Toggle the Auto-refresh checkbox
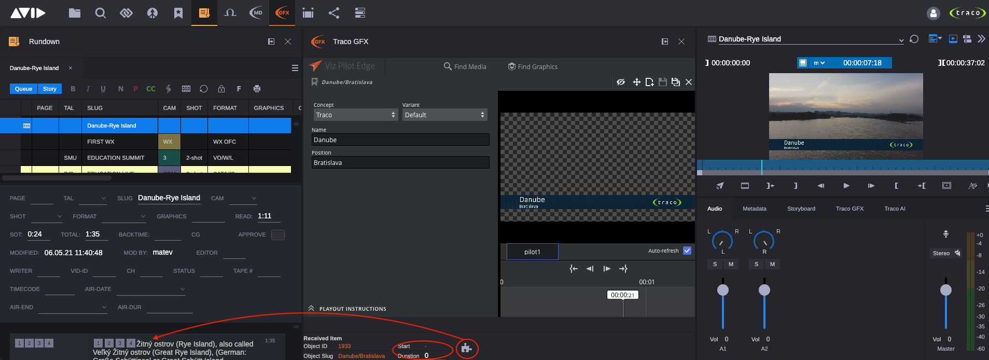 tap(687, 251)
